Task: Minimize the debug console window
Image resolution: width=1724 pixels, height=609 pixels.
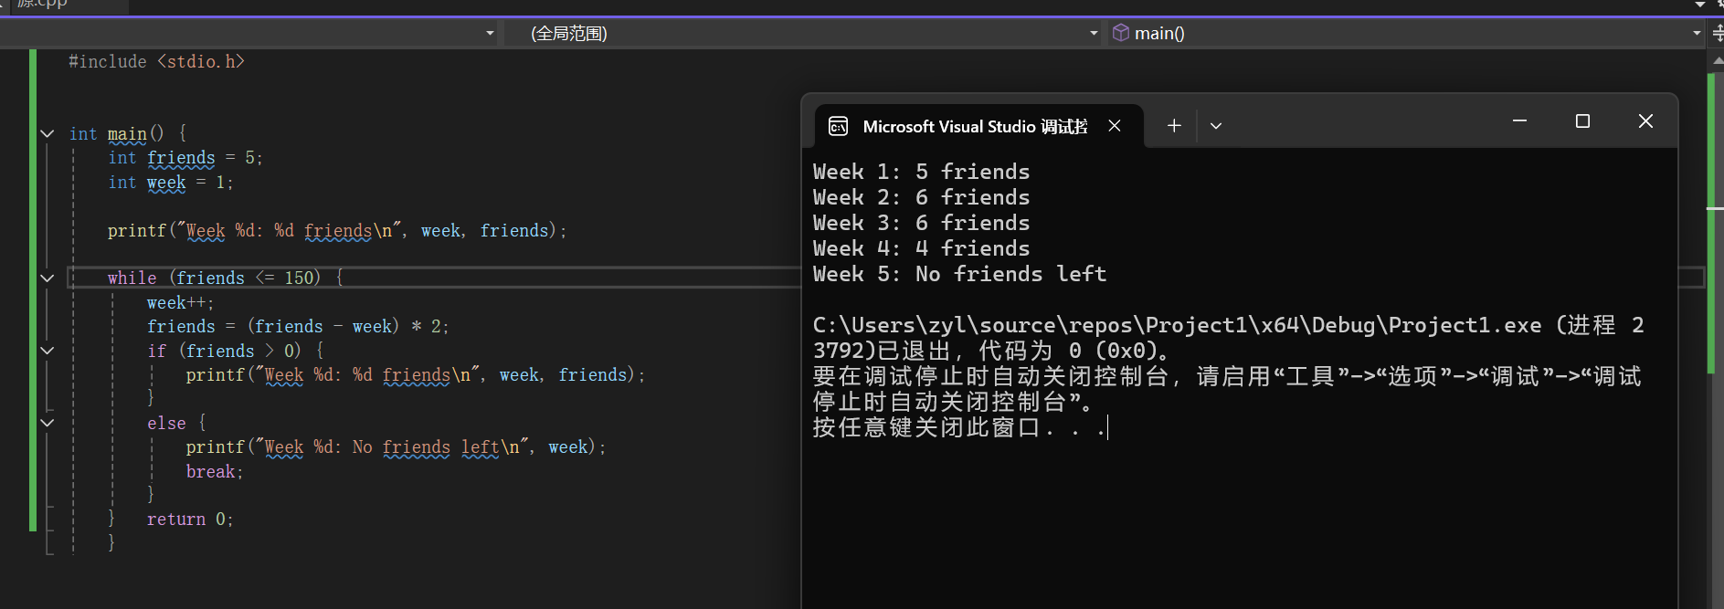Action: point(1519,121)
